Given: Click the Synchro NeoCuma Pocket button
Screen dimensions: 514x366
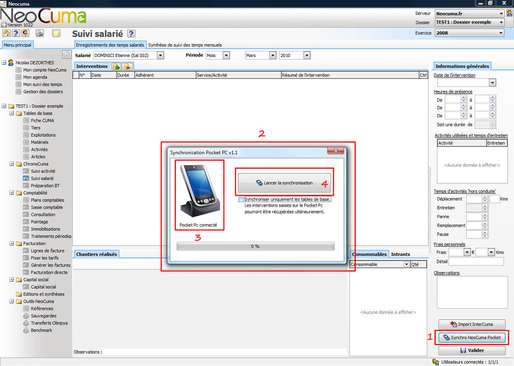Looking at the screenshot, I should point(472,337).
